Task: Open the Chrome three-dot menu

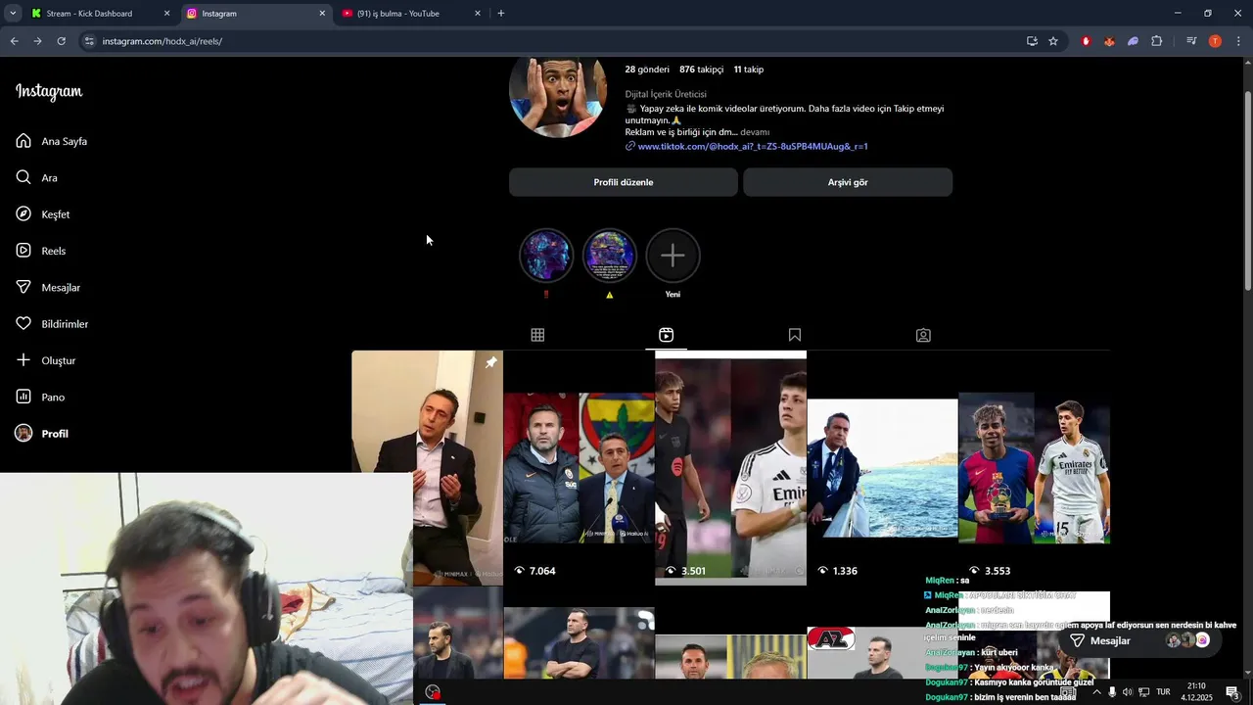Action: (x=1238, y=41)
